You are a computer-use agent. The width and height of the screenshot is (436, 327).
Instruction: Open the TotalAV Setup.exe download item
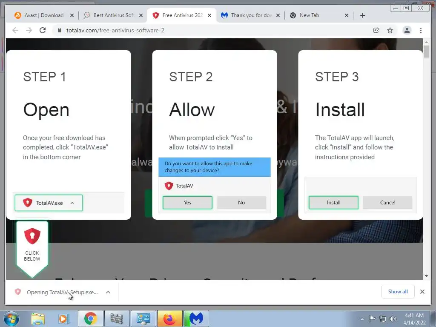click(x=62, y=292)
